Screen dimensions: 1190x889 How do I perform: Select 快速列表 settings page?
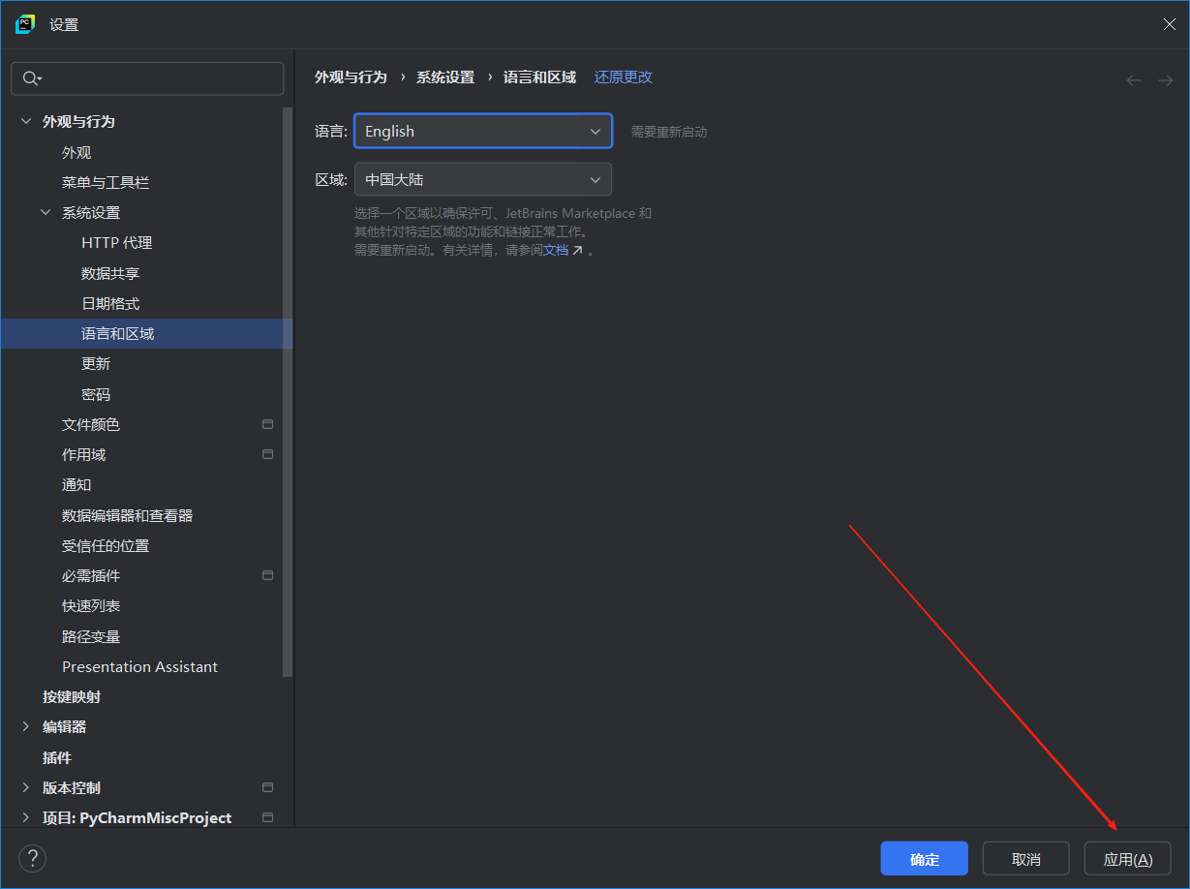(x=91, y=605)
